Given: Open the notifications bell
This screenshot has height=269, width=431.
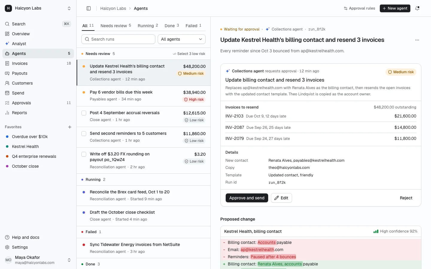Looking at the screenshot, I should coord(417,8).
